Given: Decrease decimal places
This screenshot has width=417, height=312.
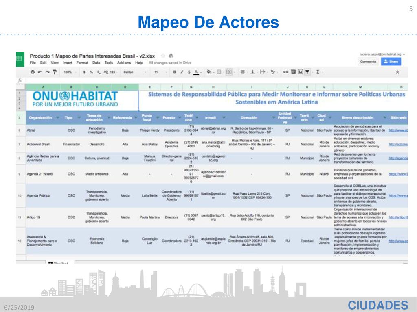Looking at the screenshot, I should (x=99, y=72).
